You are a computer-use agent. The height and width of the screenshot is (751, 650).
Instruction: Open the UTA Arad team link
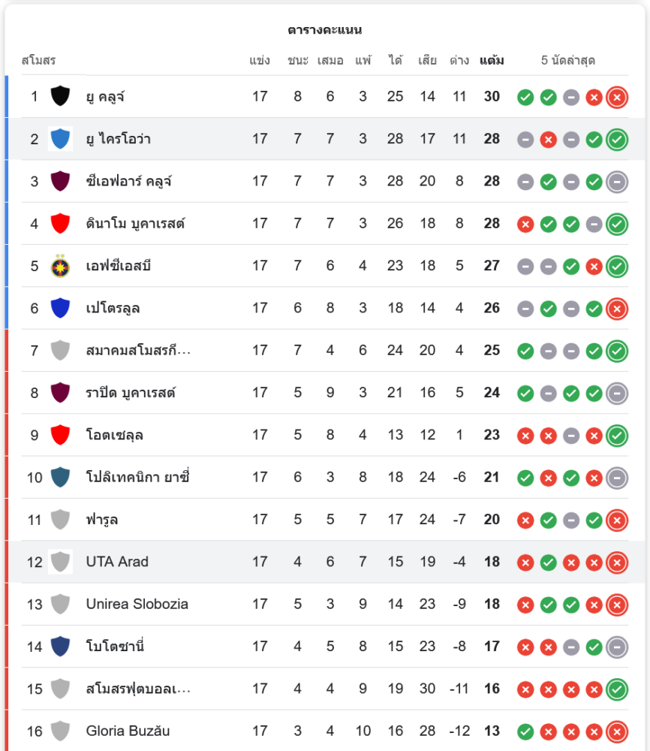[x=117, y=562]
